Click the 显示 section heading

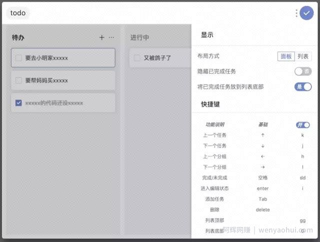coord(207,35)
